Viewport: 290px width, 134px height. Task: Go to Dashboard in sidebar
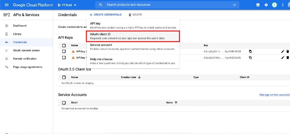(x=20, y=26)
